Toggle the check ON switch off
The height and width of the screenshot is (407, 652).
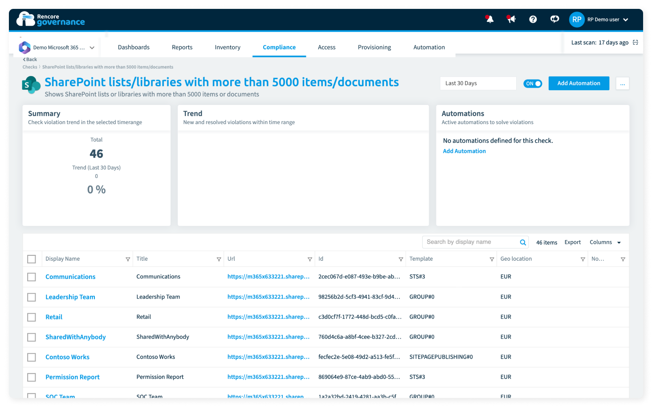533,84
